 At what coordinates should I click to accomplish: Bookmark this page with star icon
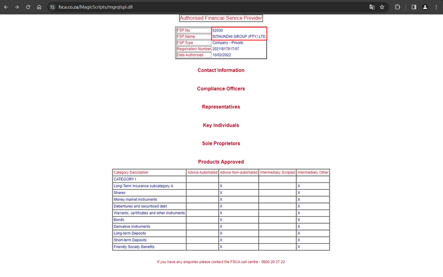[382, 7]
